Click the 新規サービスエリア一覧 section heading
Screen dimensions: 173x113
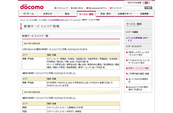click(35, 36)
